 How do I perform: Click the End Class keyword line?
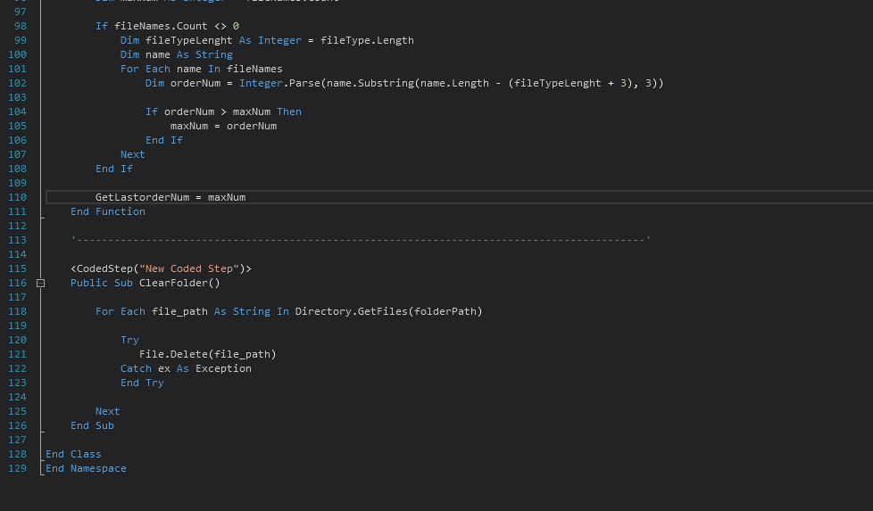coord(73,454)
